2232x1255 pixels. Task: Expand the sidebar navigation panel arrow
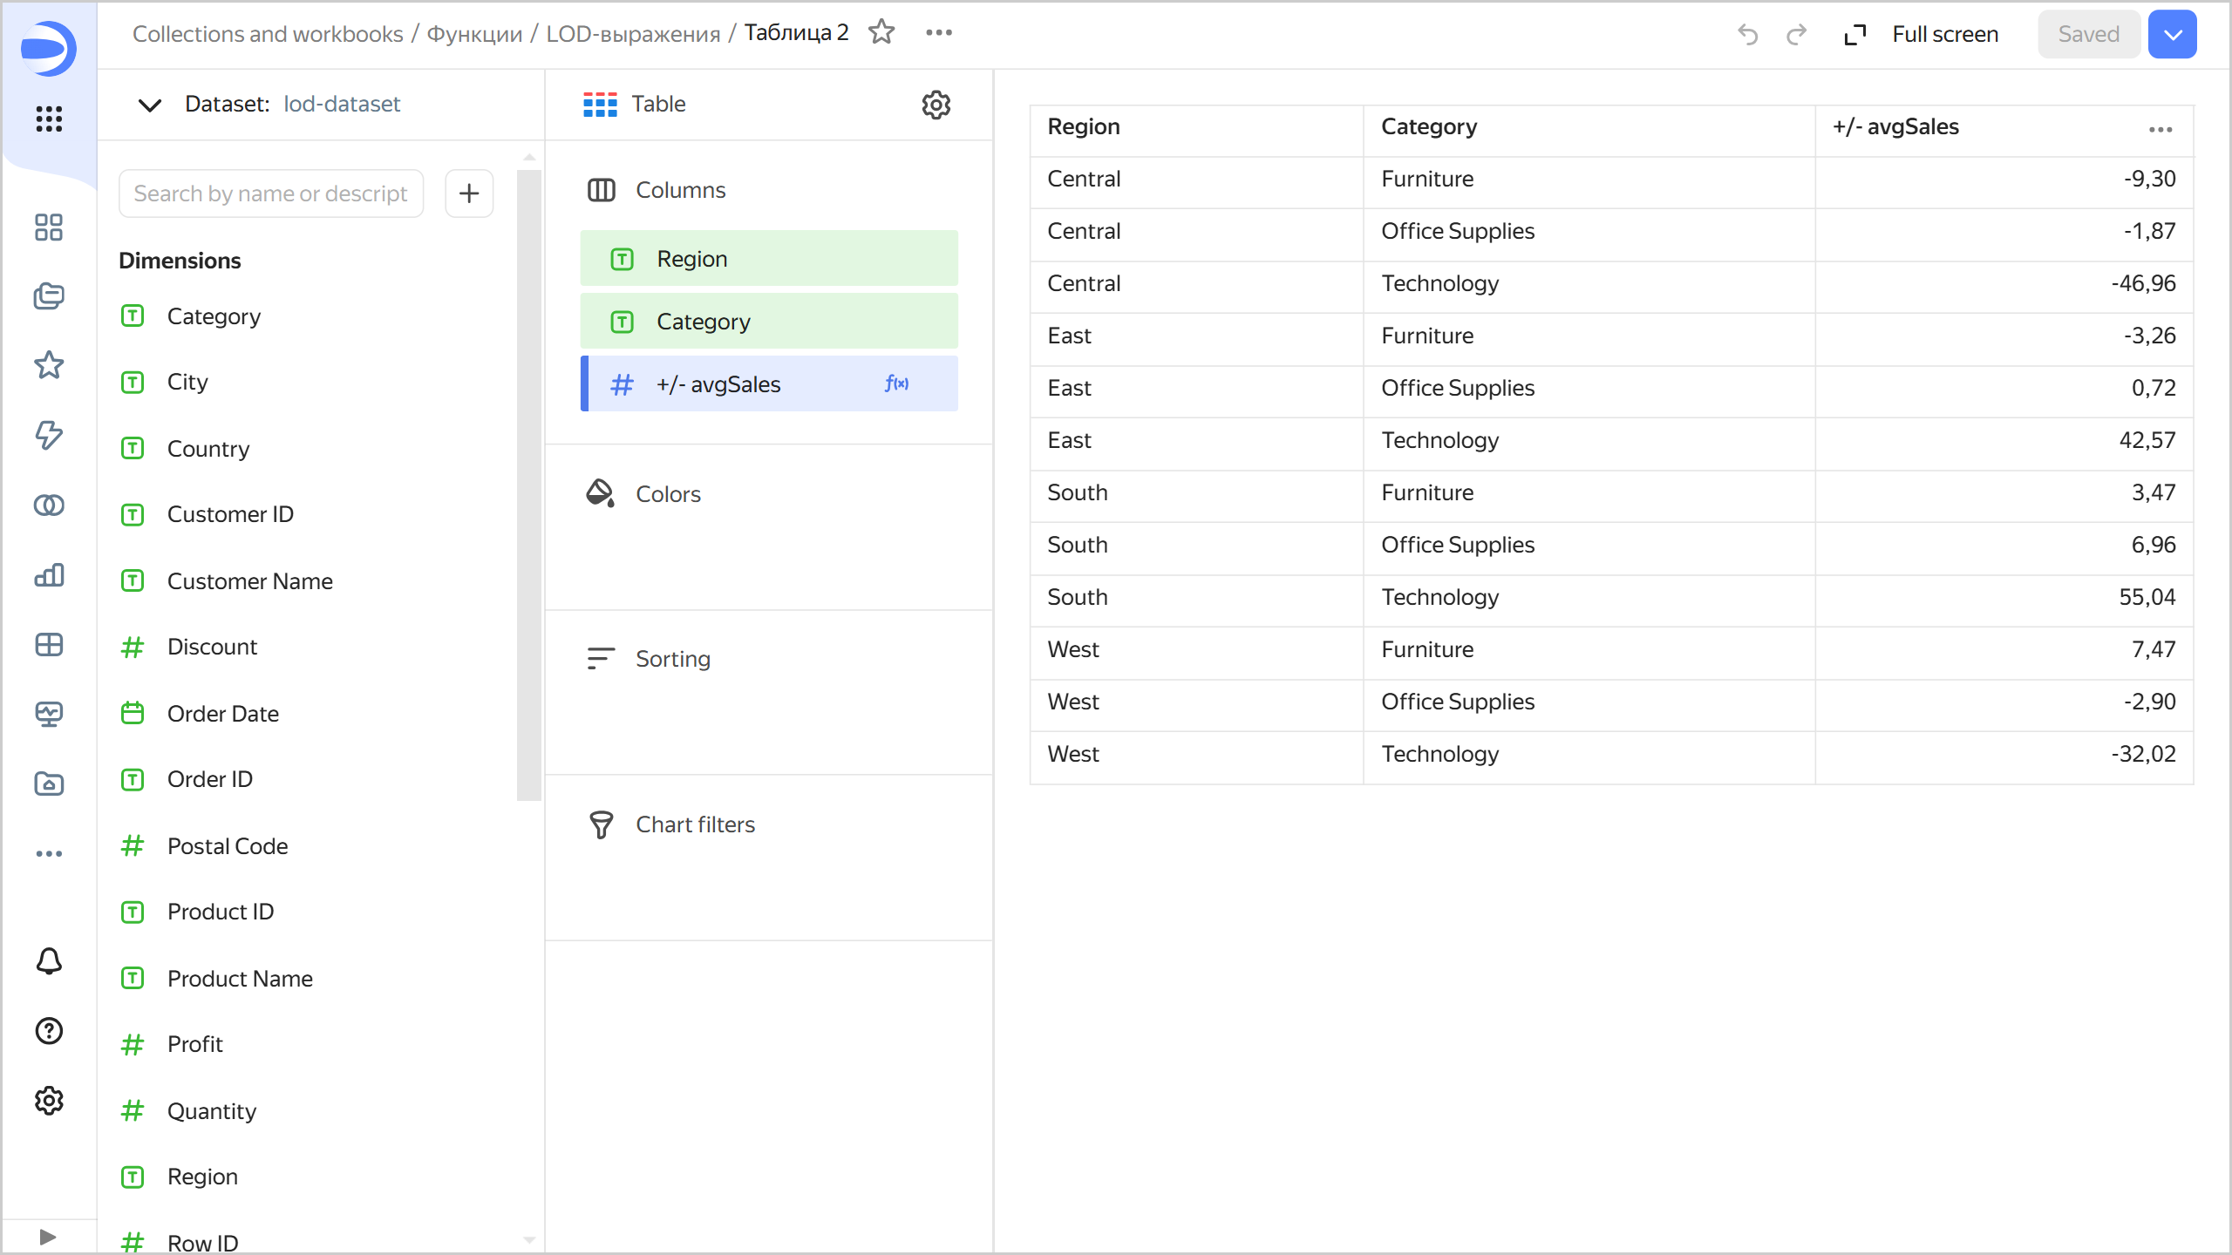coord(48,1237)
